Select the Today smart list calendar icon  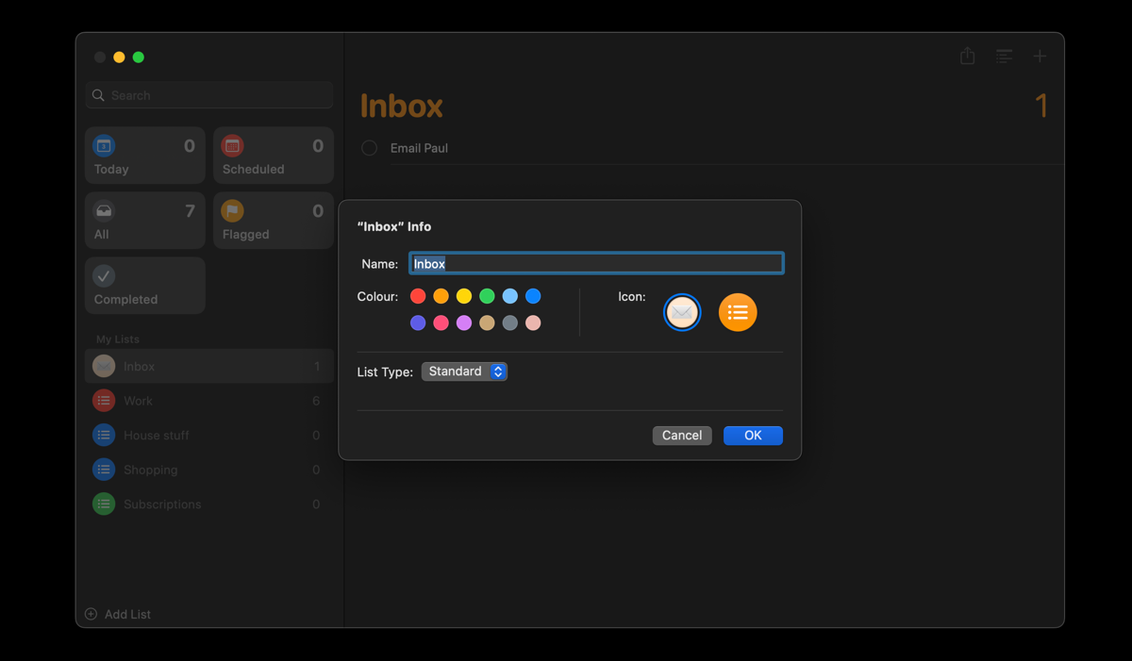pyautogui.click(x=104, y=144)
